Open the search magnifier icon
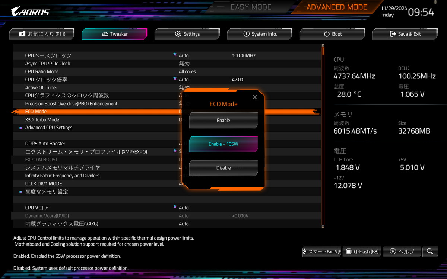The height and width of the screenshot is (279, 447). pos(430,251)
